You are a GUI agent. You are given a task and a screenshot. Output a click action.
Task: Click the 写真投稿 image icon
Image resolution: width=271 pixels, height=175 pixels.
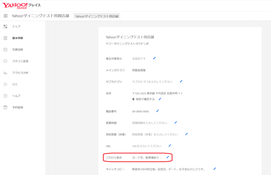point(5,50)
